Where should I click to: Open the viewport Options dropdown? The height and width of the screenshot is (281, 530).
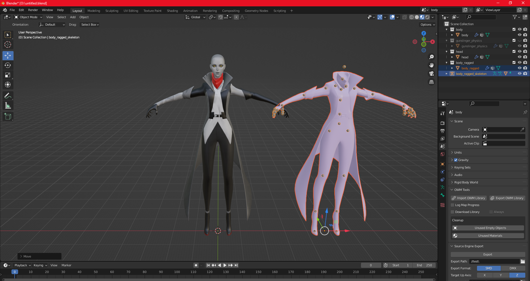[428, 25]
